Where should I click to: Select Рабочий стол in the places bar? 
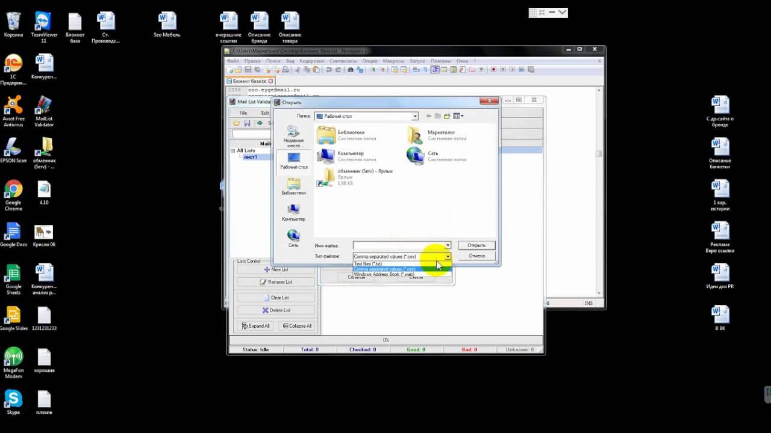[x=293, y=161]
